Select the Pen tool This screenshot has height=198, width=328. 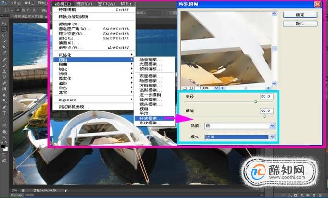pos(4,107)
